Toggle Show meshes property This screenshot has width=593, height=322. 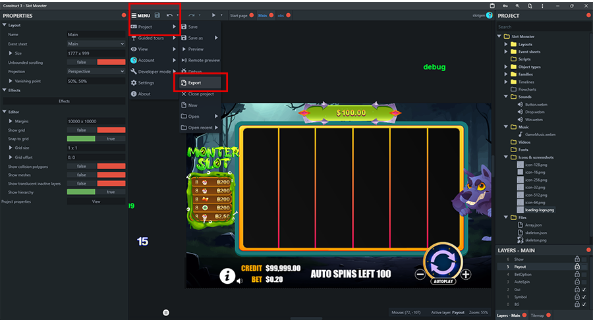pyautogui.click(x=96, y=174)
